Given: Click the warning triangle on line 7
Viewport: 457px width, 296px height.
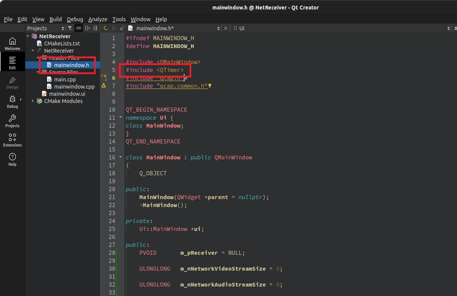Looking at the screenshot, I should point(104,85).
